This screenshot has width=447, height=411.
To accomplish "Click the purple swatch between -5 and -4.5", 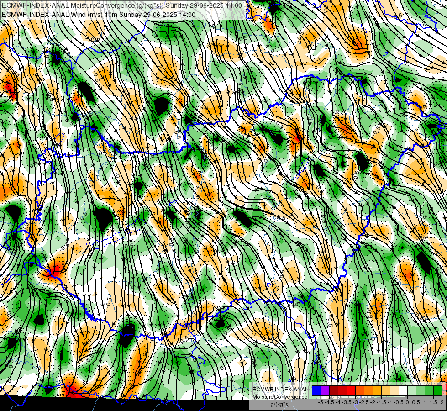I will (x=325, y=390).
